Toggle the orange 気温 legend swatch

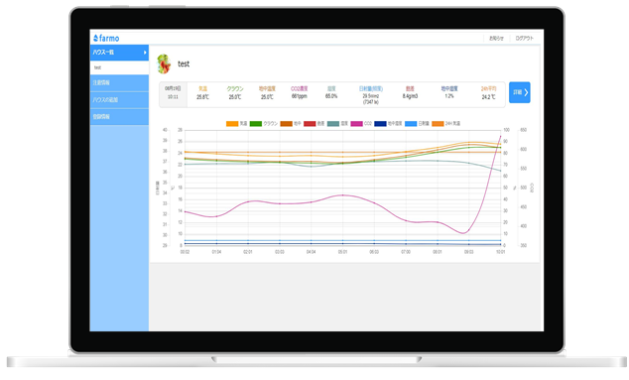(x=232, y=124)
